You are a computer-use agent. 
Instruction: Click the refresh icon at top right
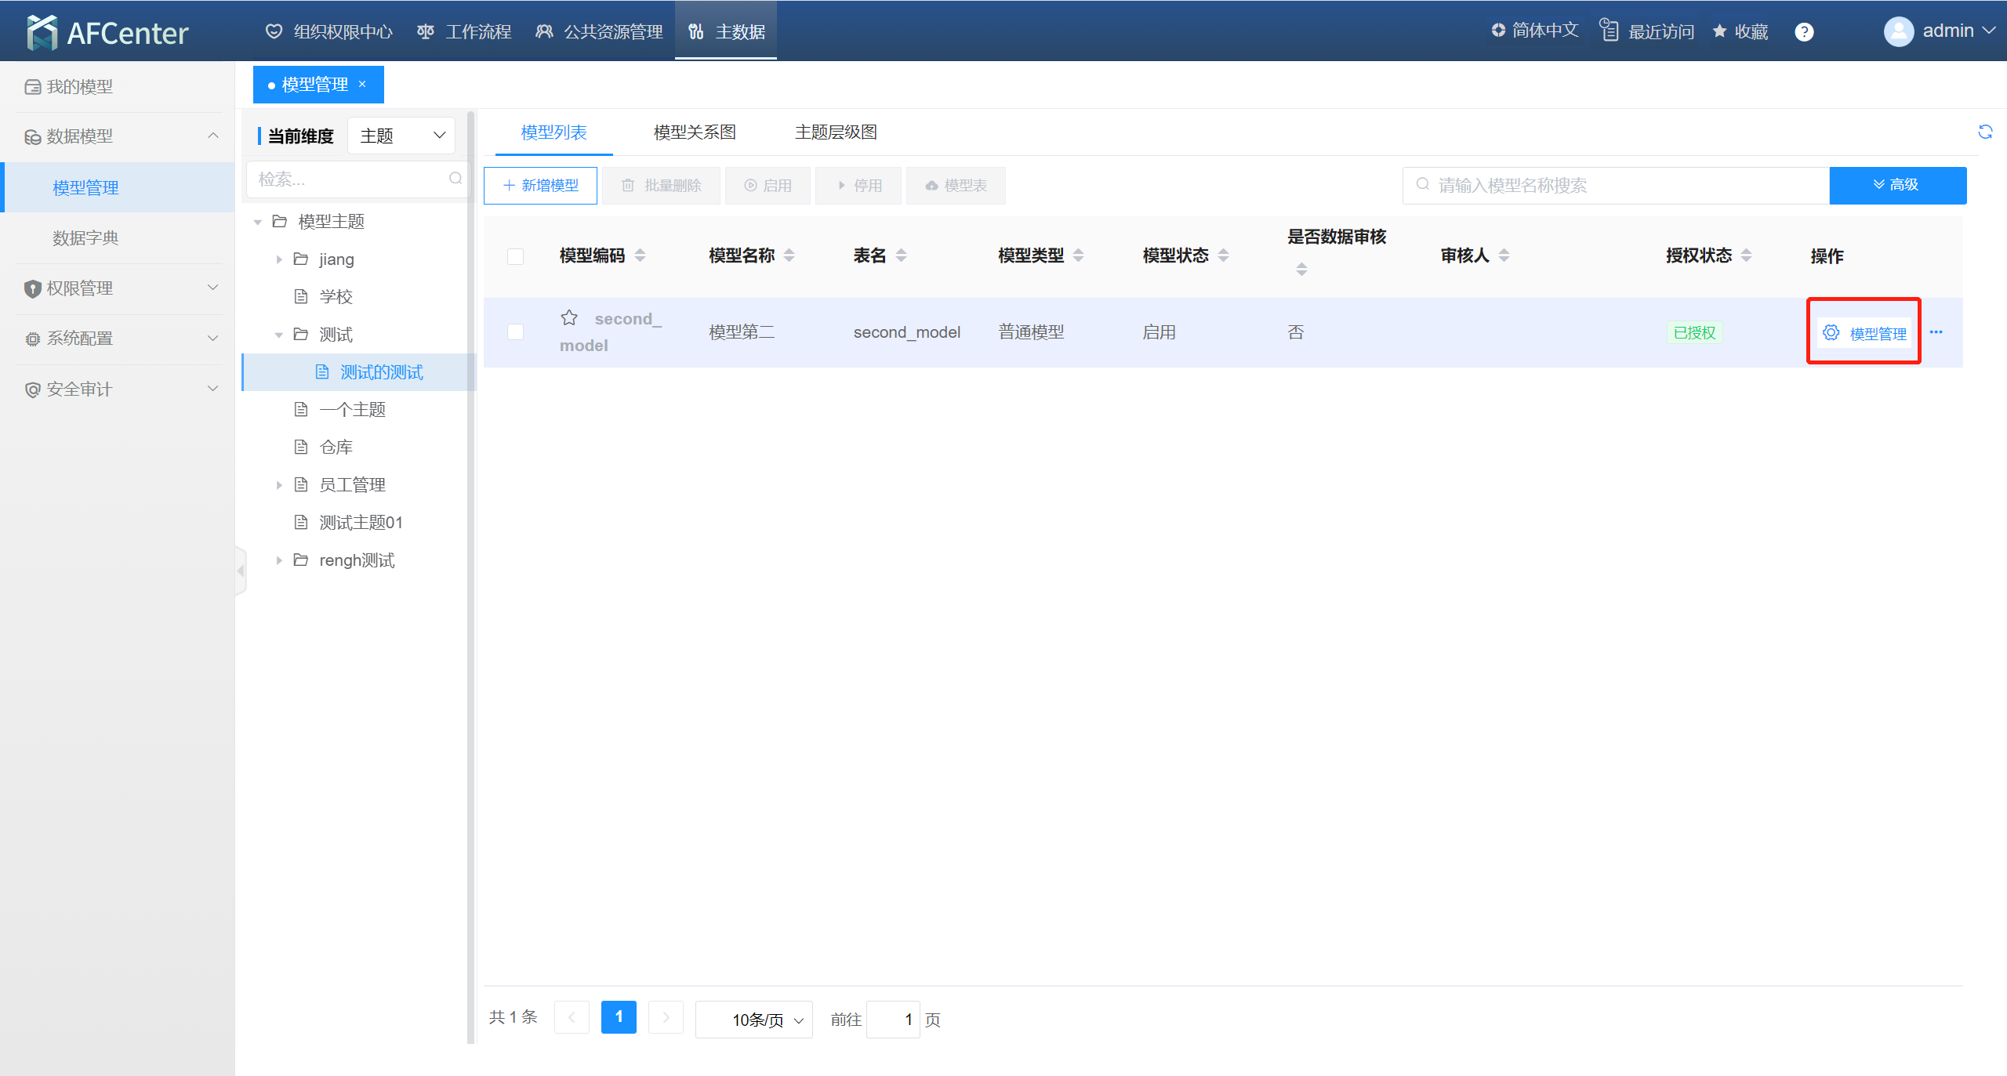pyautogui.click(x=1985, y=132)
